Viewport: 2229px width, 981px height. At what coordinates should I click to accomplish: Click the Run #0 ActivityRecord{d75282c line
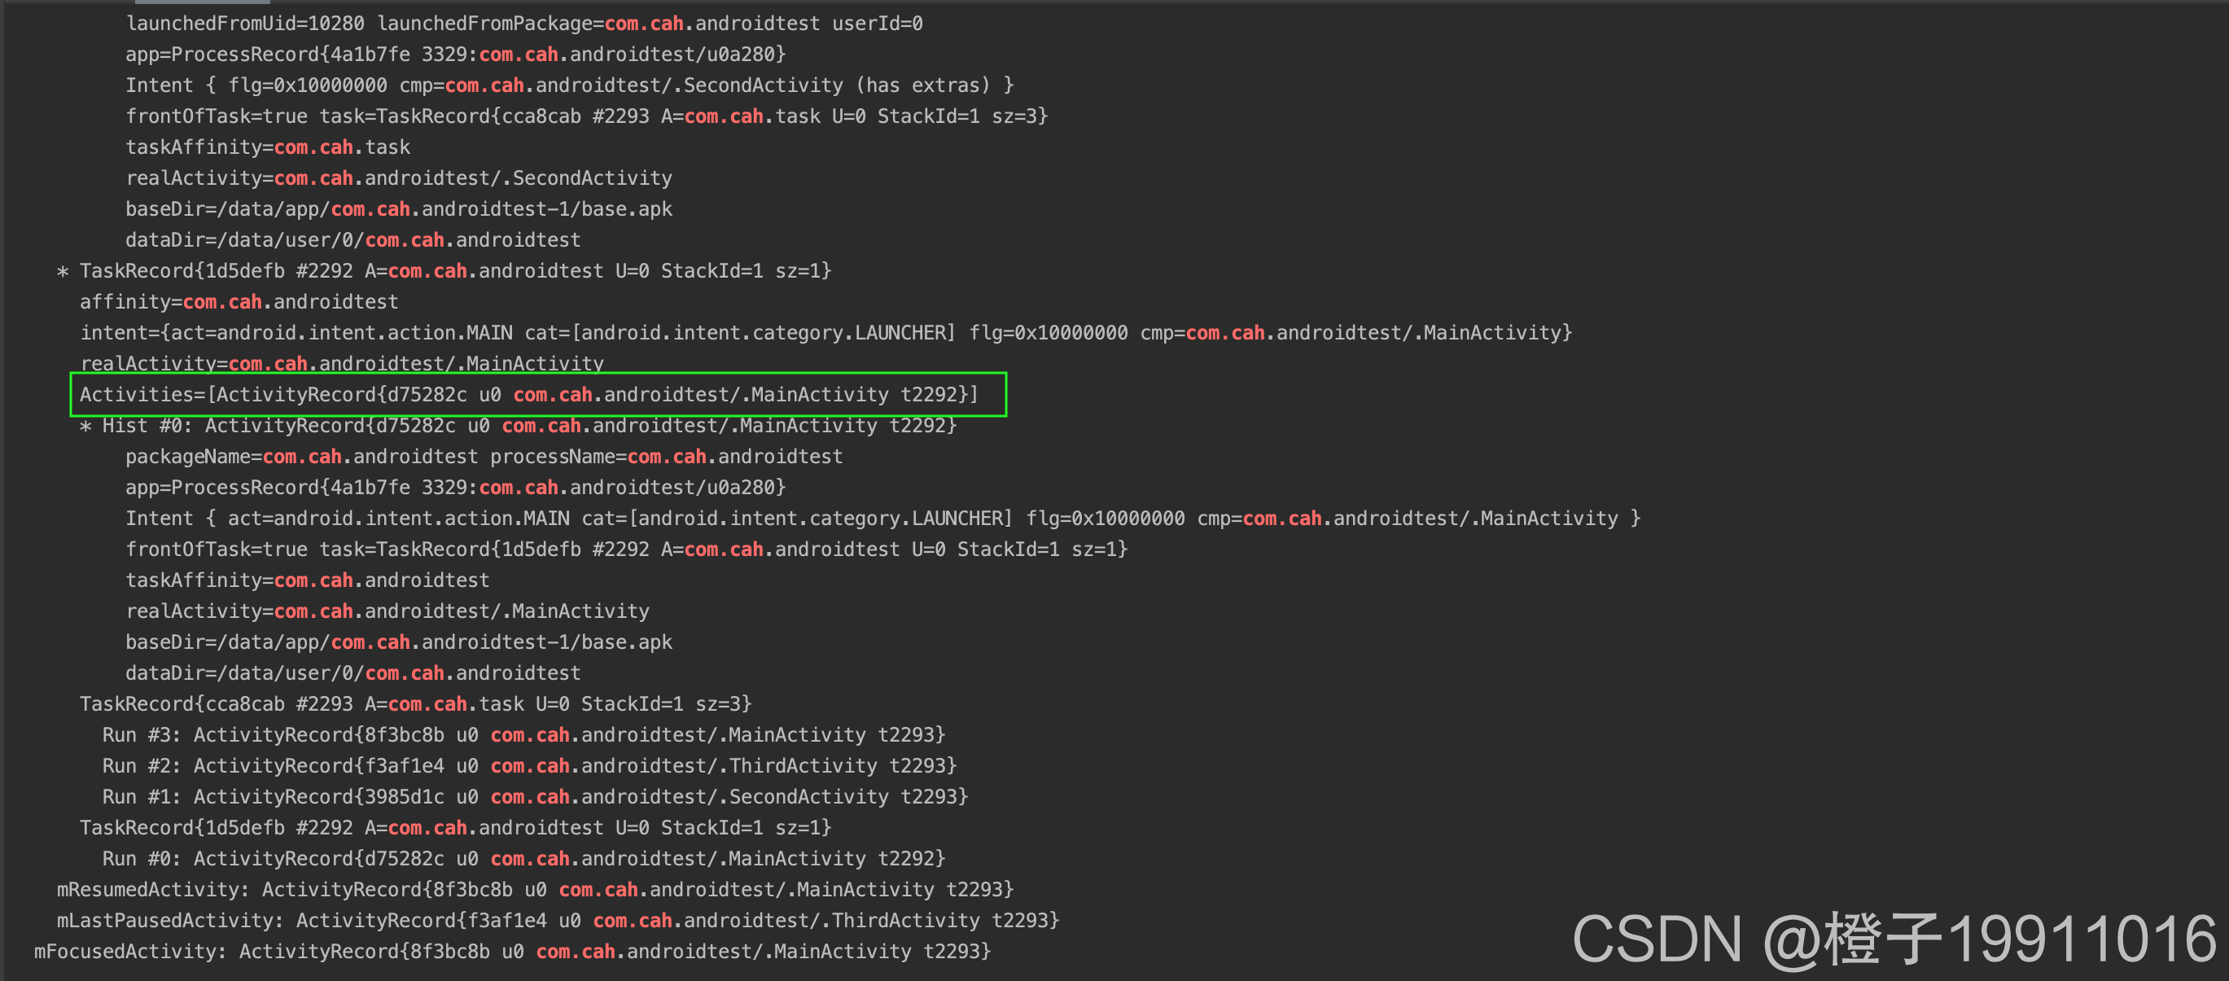[523, 859]
